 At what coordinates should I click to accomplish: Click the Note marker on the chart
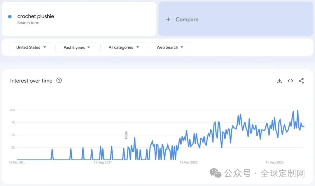(126, 135)
